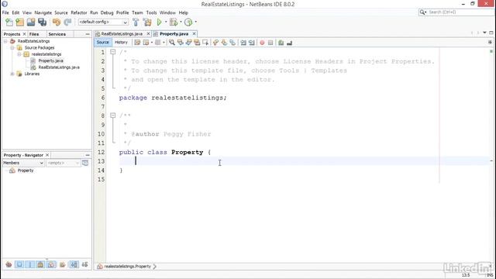Click the Comment lines editor icon

point(281,43)
